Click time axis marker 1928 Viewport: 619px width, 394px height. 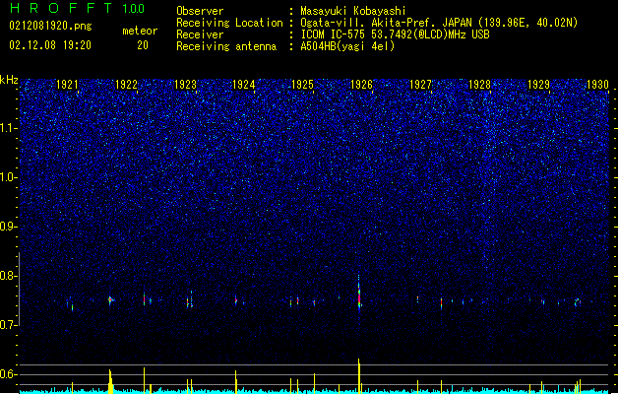479,85
